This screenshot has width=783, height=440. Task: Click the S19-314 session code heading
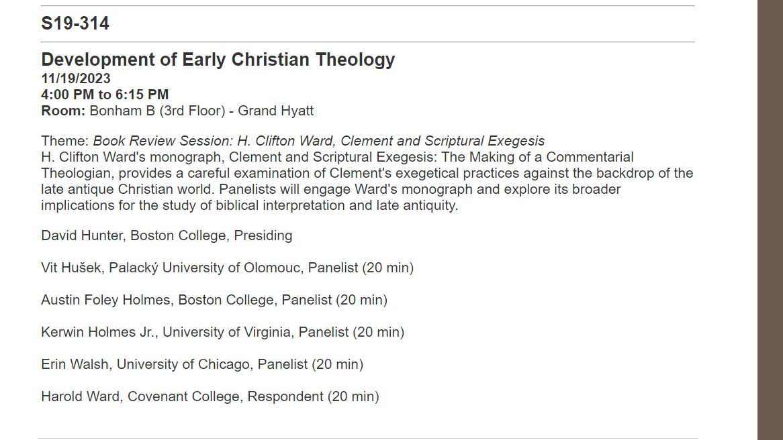pyautogui.click(x=75, y=24)
